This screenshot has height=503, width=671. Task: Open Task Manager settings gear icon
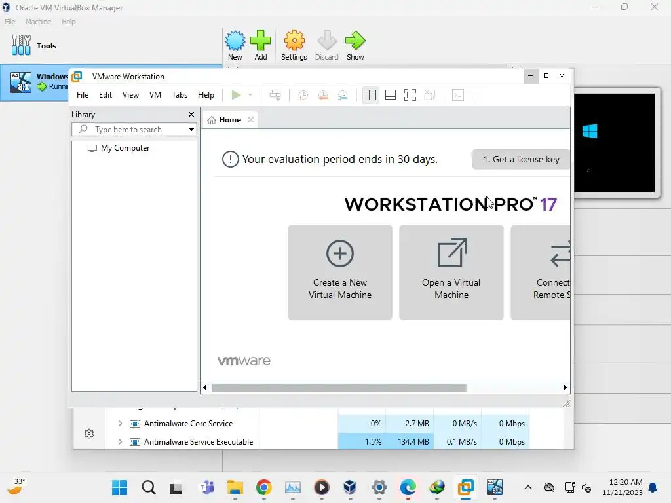[x=89, y=434]
